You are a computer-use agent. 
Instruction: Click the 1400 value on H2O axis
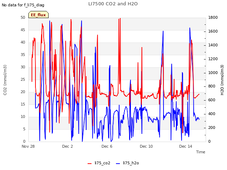[213, 45]
